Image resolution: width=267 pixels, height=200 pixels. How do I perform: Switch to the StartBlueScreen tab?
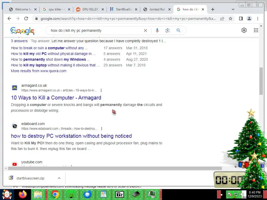124,9
